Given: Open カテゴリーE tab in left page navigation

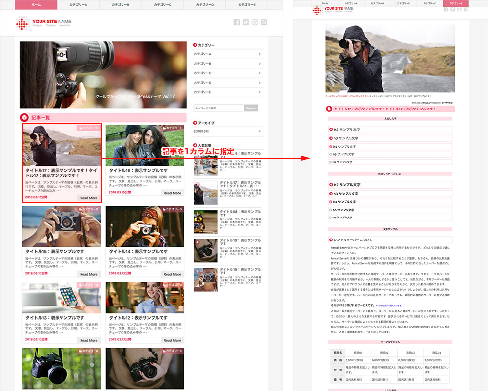Looking at the screenshot, I should tap(247, 5).
